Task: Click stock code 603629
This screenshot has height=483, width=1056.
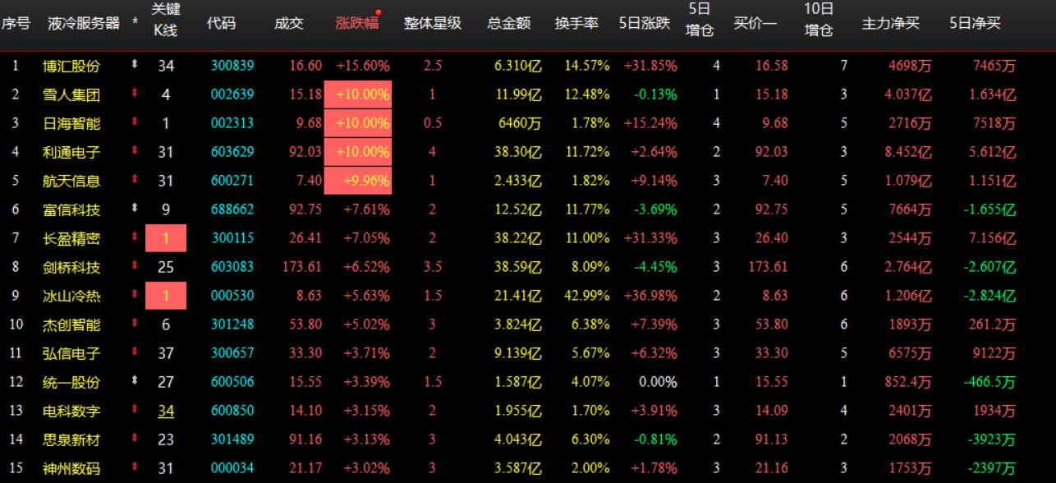Action: (232, 152)
